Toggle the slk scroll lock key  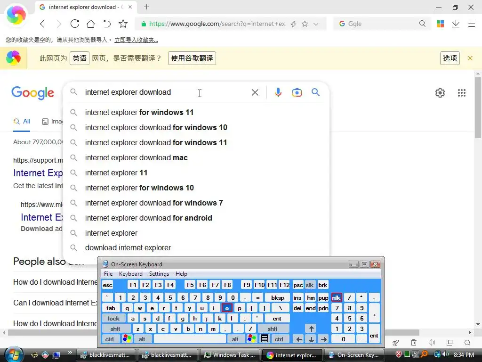click(310, 285)
